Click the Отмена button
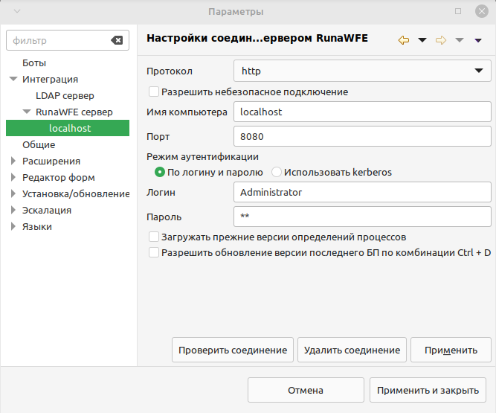 [306, 390]
